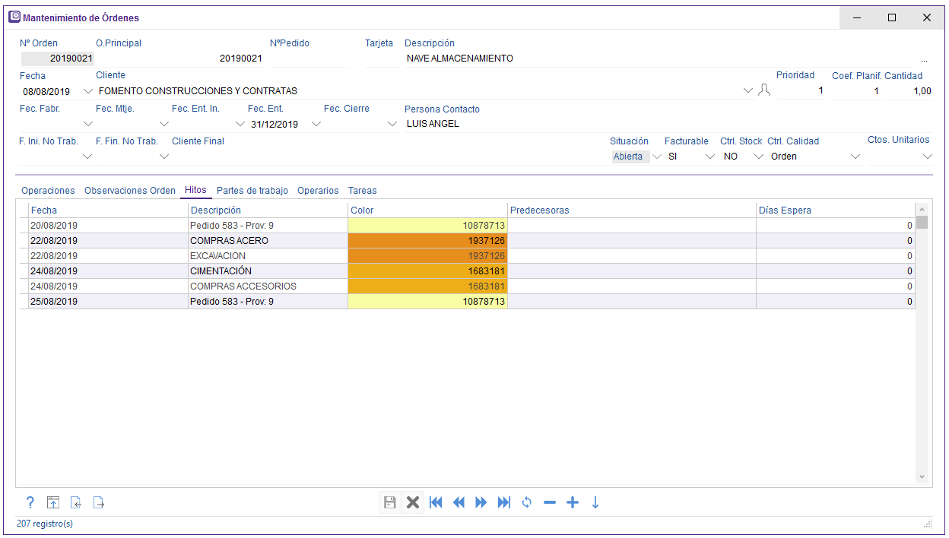The width and height of the screenshot is (949, 538).
Task: Cancel changes with the X icon
Action: pyautogui.click(x=413, y=502)
